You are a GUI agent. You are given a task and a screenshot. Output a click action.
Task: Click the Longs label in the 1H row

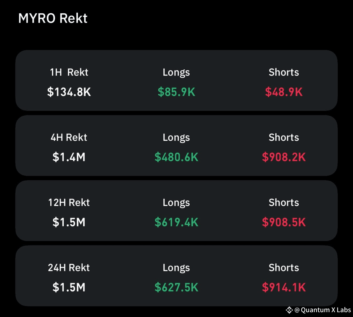click(176, 72)
